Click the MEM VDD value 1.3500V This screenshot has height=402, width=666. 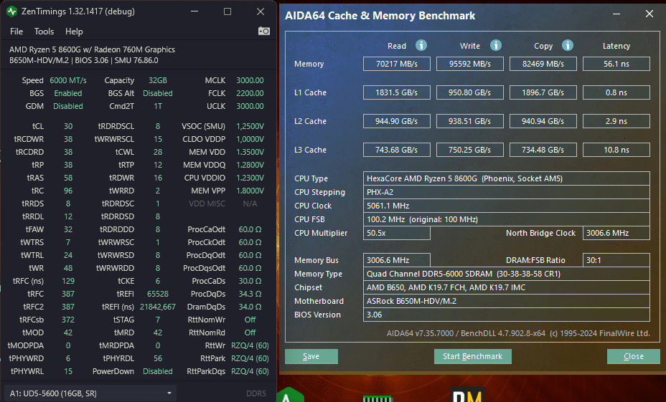click(x=250, y=152)
